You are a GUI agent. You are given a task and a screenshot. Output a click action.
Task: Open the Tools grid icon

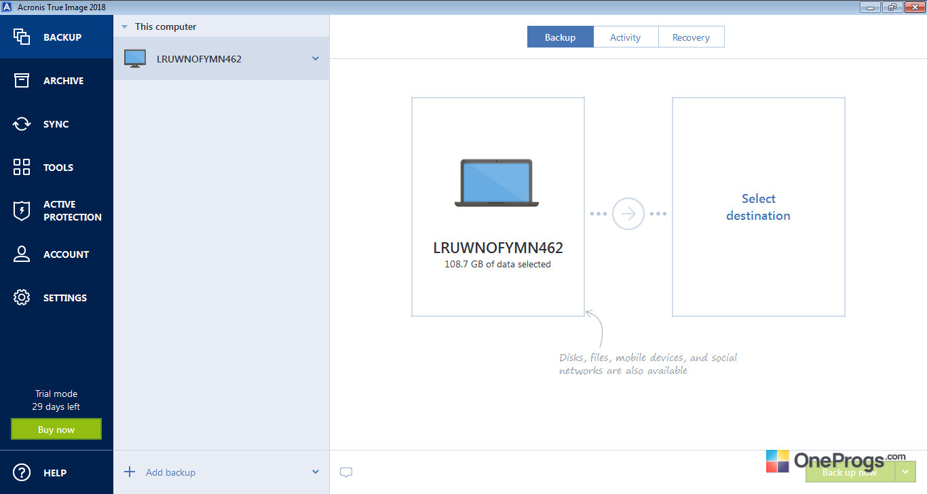22,167
